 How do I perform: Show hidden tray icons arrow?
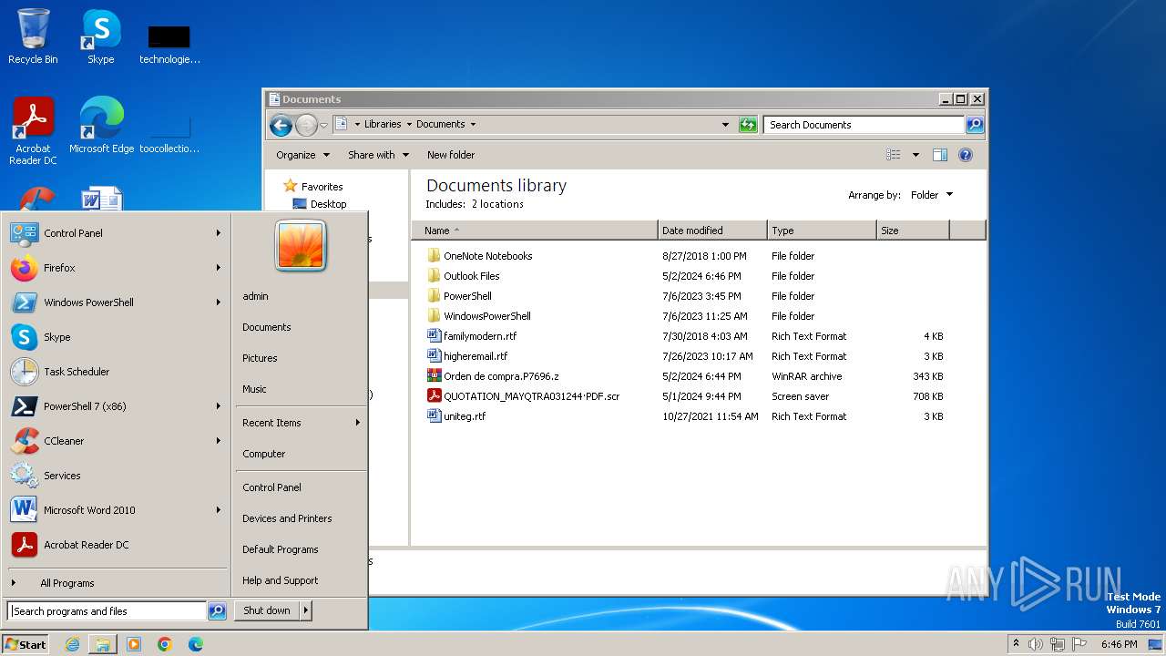coord(1016,644)
